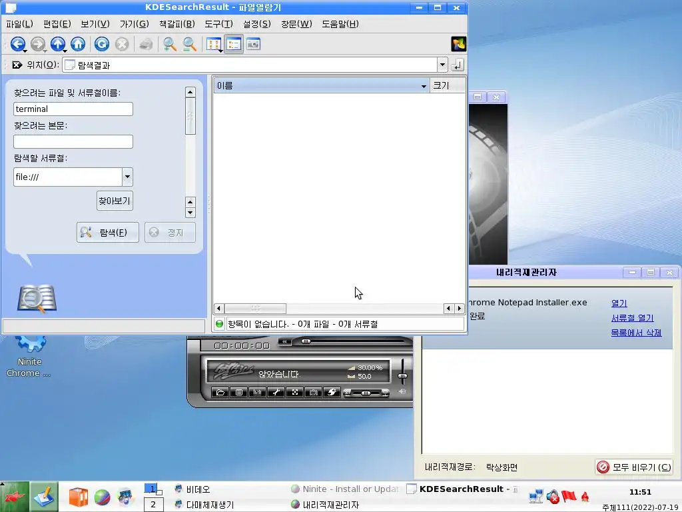Go up one folder level
Screen dimensions: 682x512
coord(58,44)
